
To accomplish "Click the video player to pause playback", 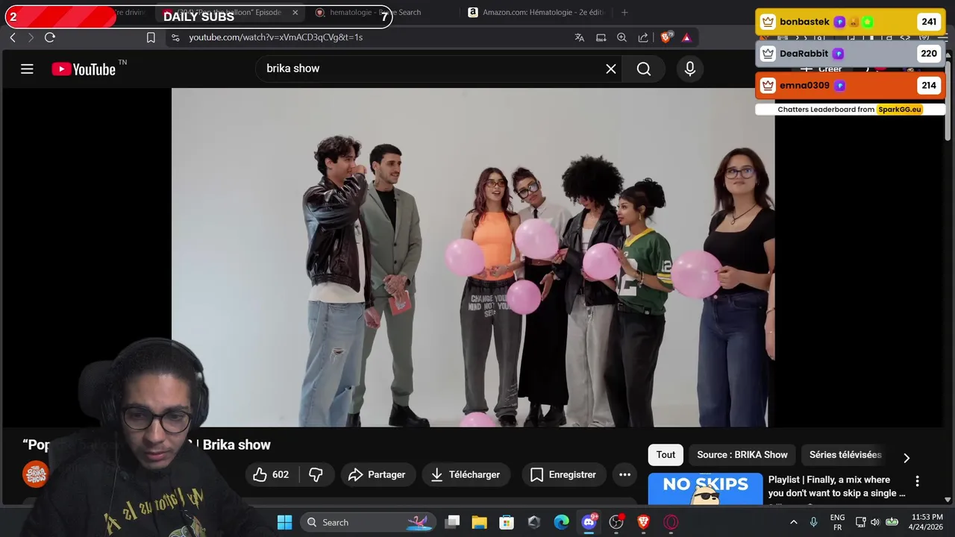I will tap(473, 257).
